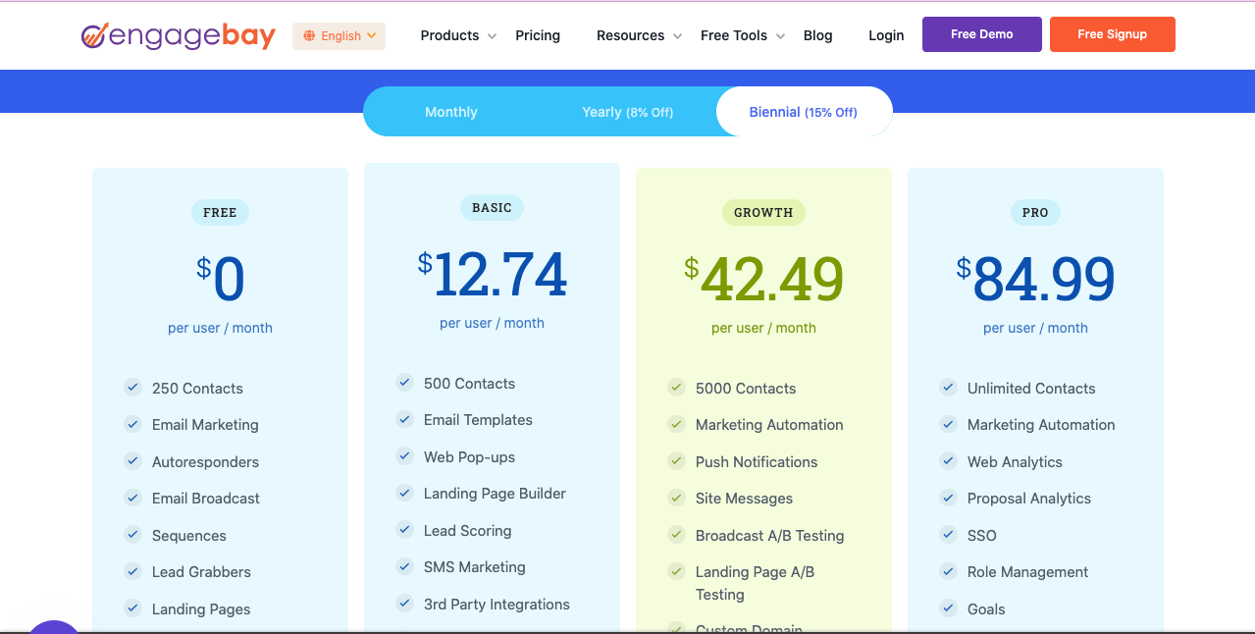
Task: Click checkmark icon beside 250 Contacts
Action: click(132, 388)
